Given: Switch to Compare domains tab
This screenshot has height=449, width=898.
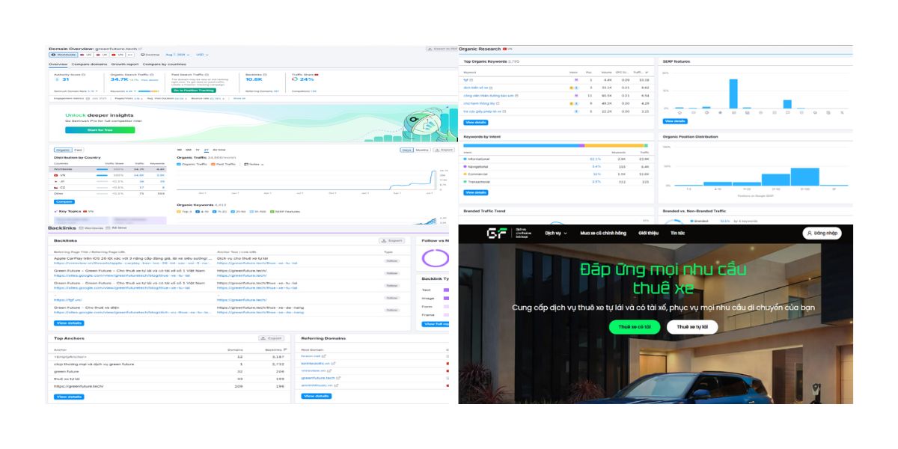Looking at the screenshot, I should (x=89, y=64).
